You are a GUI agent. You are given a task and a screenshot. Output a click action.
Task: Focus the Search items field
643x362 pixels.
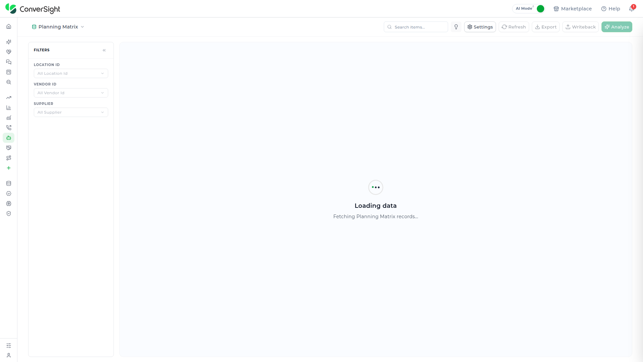pos(416,27)
